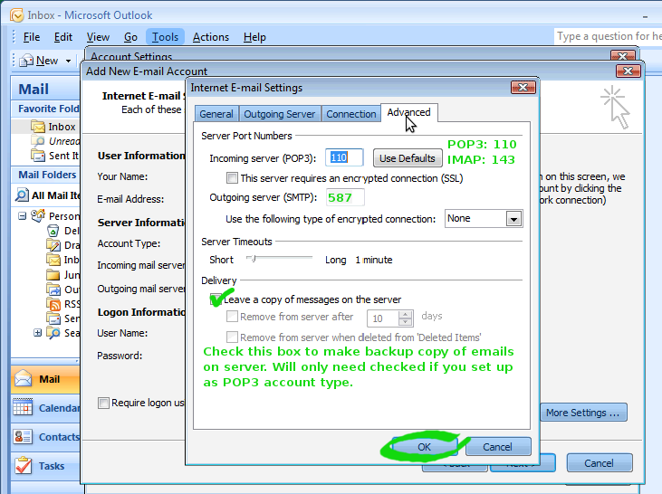The image size is (662, 494).
Task: Click Cancel in Add New E-mail Account wizard
Action: coord(600,463)
